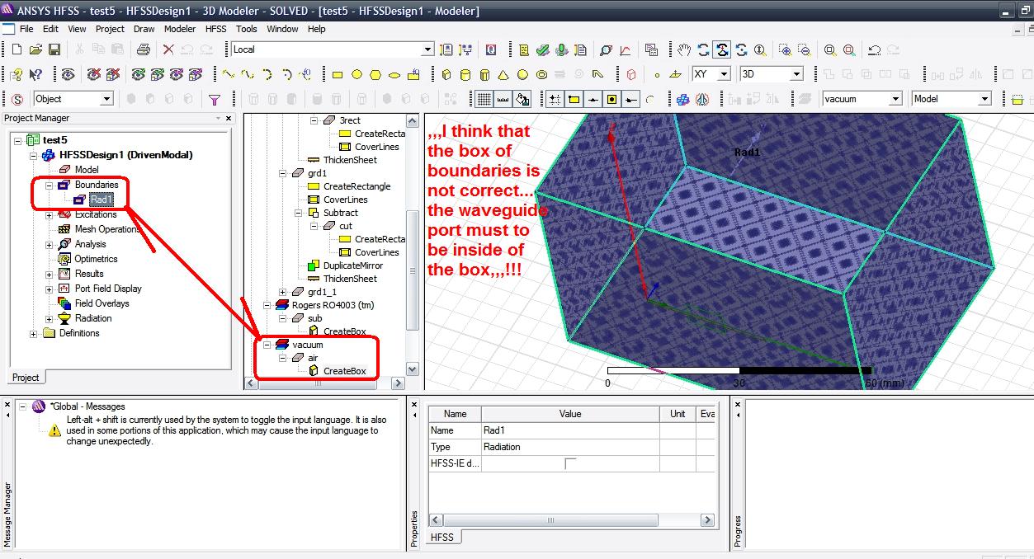
Task: Click the Print icon
Action: 143,49
